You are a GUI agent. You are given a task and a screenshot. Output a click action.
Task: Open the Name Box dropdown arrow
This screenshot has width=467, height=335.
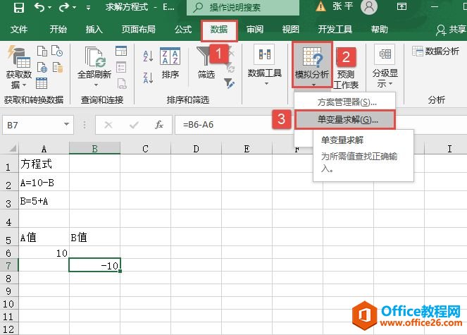[66, 124]
